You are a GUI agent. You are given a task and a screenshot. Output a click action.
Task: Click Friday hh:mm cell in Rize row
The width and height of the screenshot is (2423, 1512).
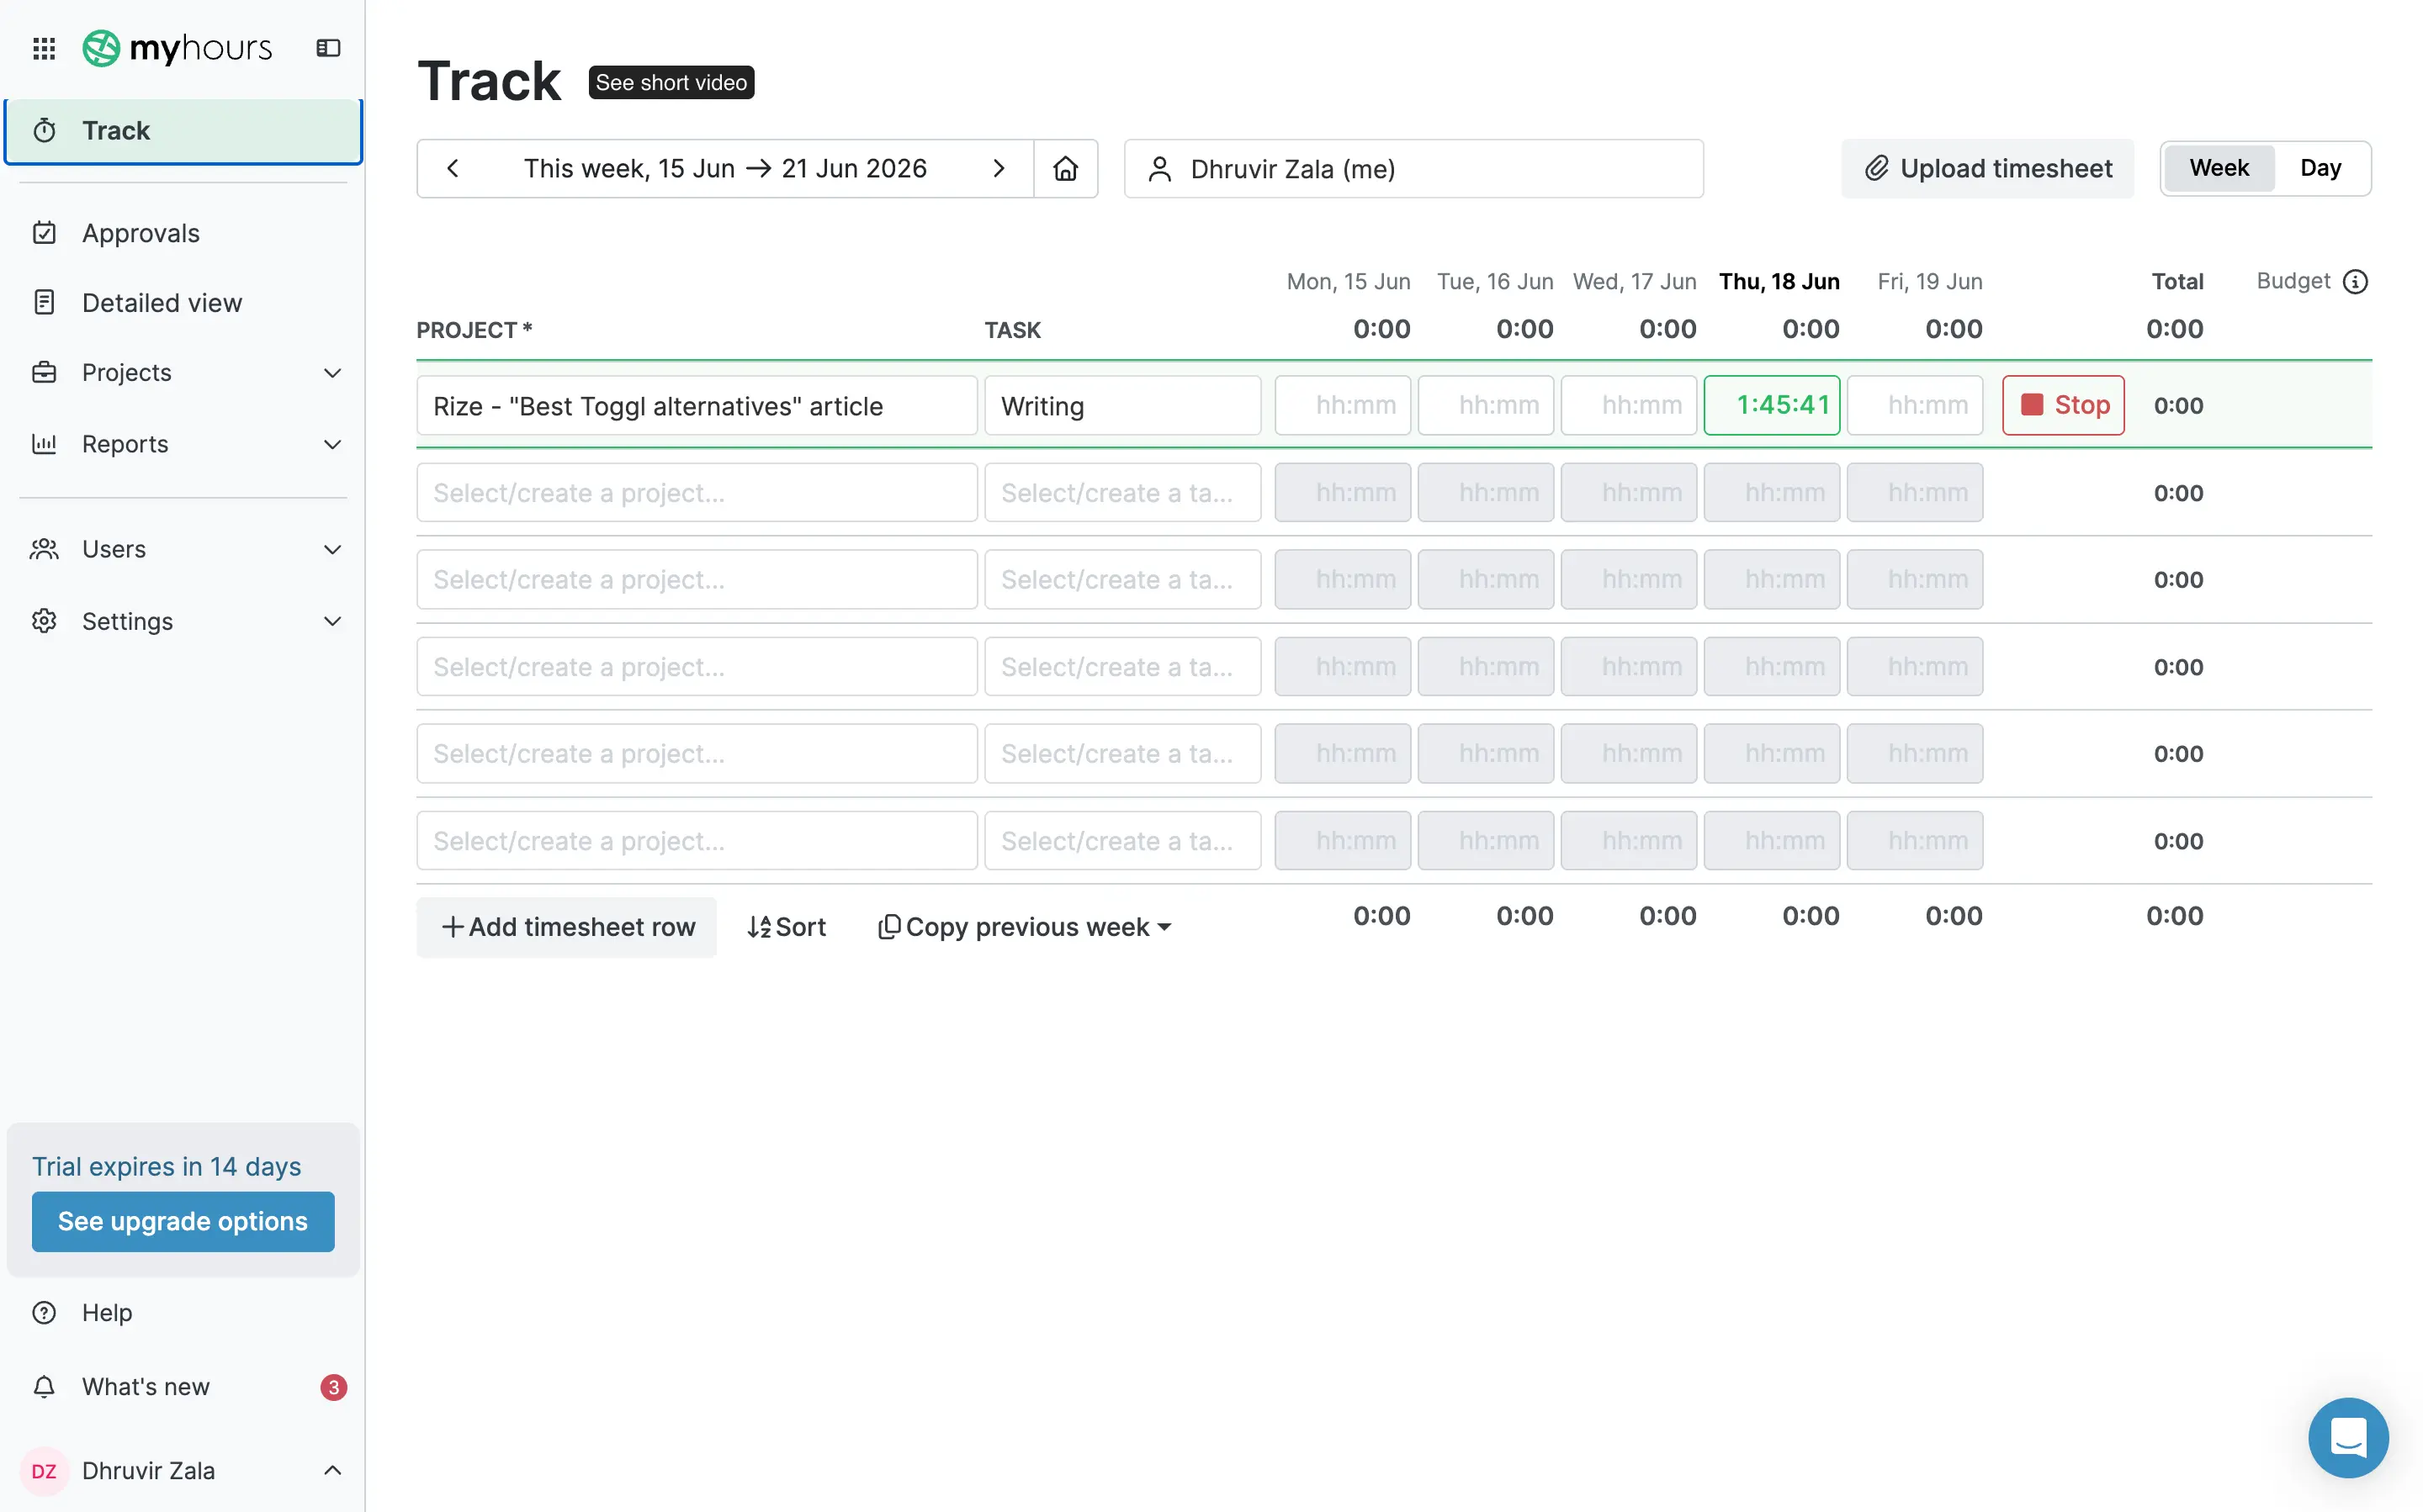point(1914,405)
